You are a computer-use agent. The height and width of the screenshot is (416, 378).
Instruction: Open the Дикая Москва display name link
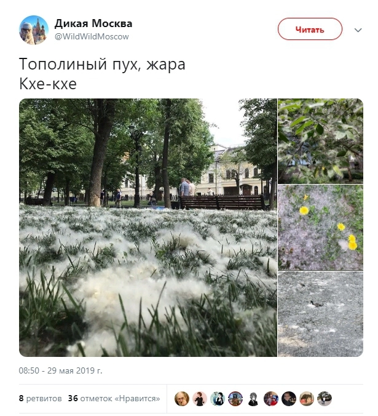93,23
